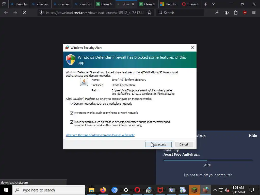Open Opera browser from the taskbar
260x195 pixels.
(x=137, y=190)
